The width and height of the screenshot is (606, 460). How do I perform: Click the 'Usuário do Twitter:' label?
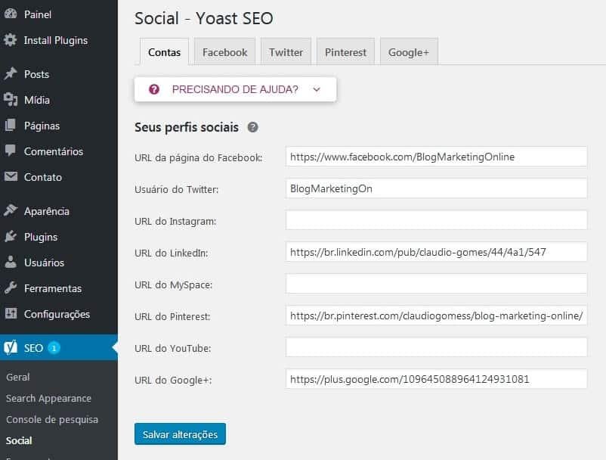pyautogui.click(x=176, y=190)
